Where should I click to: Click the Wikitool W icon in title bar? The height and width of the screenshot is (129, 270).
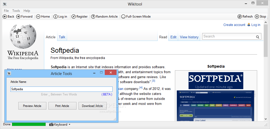coord(5,4)
